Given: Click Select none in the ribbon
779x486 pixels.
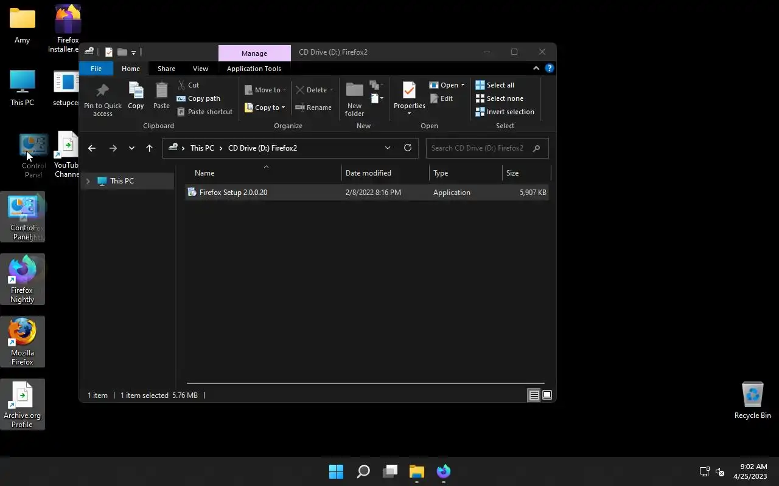Looking at the screenshot, I should pyautogui.click(x=499, y=98).
